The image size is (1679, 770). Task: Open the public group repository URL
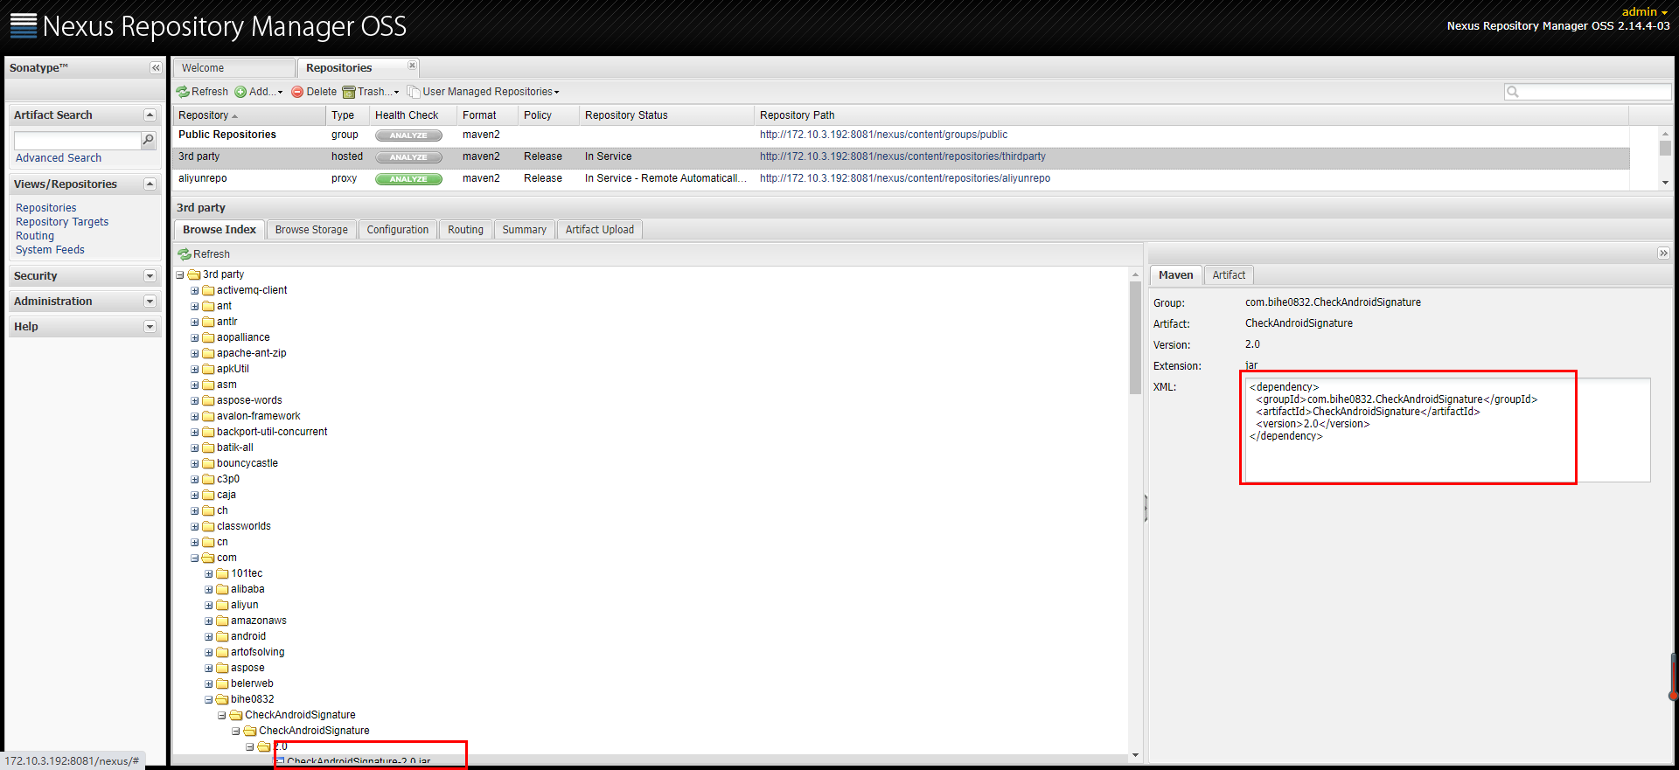pyautogui.click(x=883, y=135)
